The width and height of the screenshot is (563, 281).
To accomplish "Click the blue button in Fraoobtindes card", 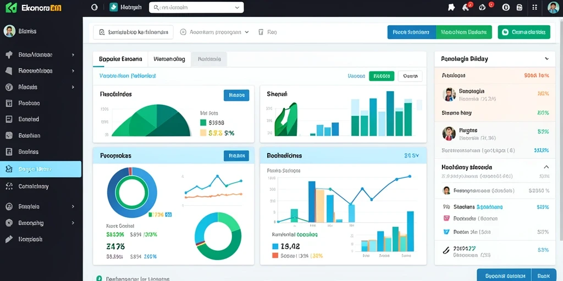I will click(x=236, y=95).
